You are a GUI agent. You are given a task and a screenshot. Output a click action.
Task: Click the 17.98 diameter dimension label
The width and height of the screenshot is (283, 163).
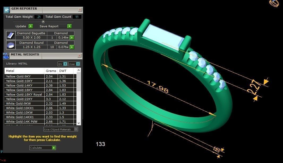point(158,87)
